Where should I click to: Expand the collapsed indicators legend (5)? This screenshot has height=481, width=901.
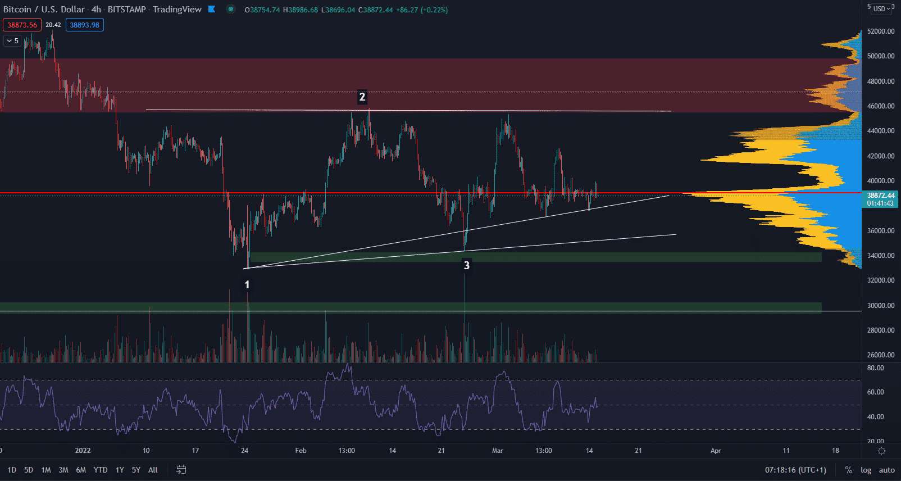coord(12,40)
